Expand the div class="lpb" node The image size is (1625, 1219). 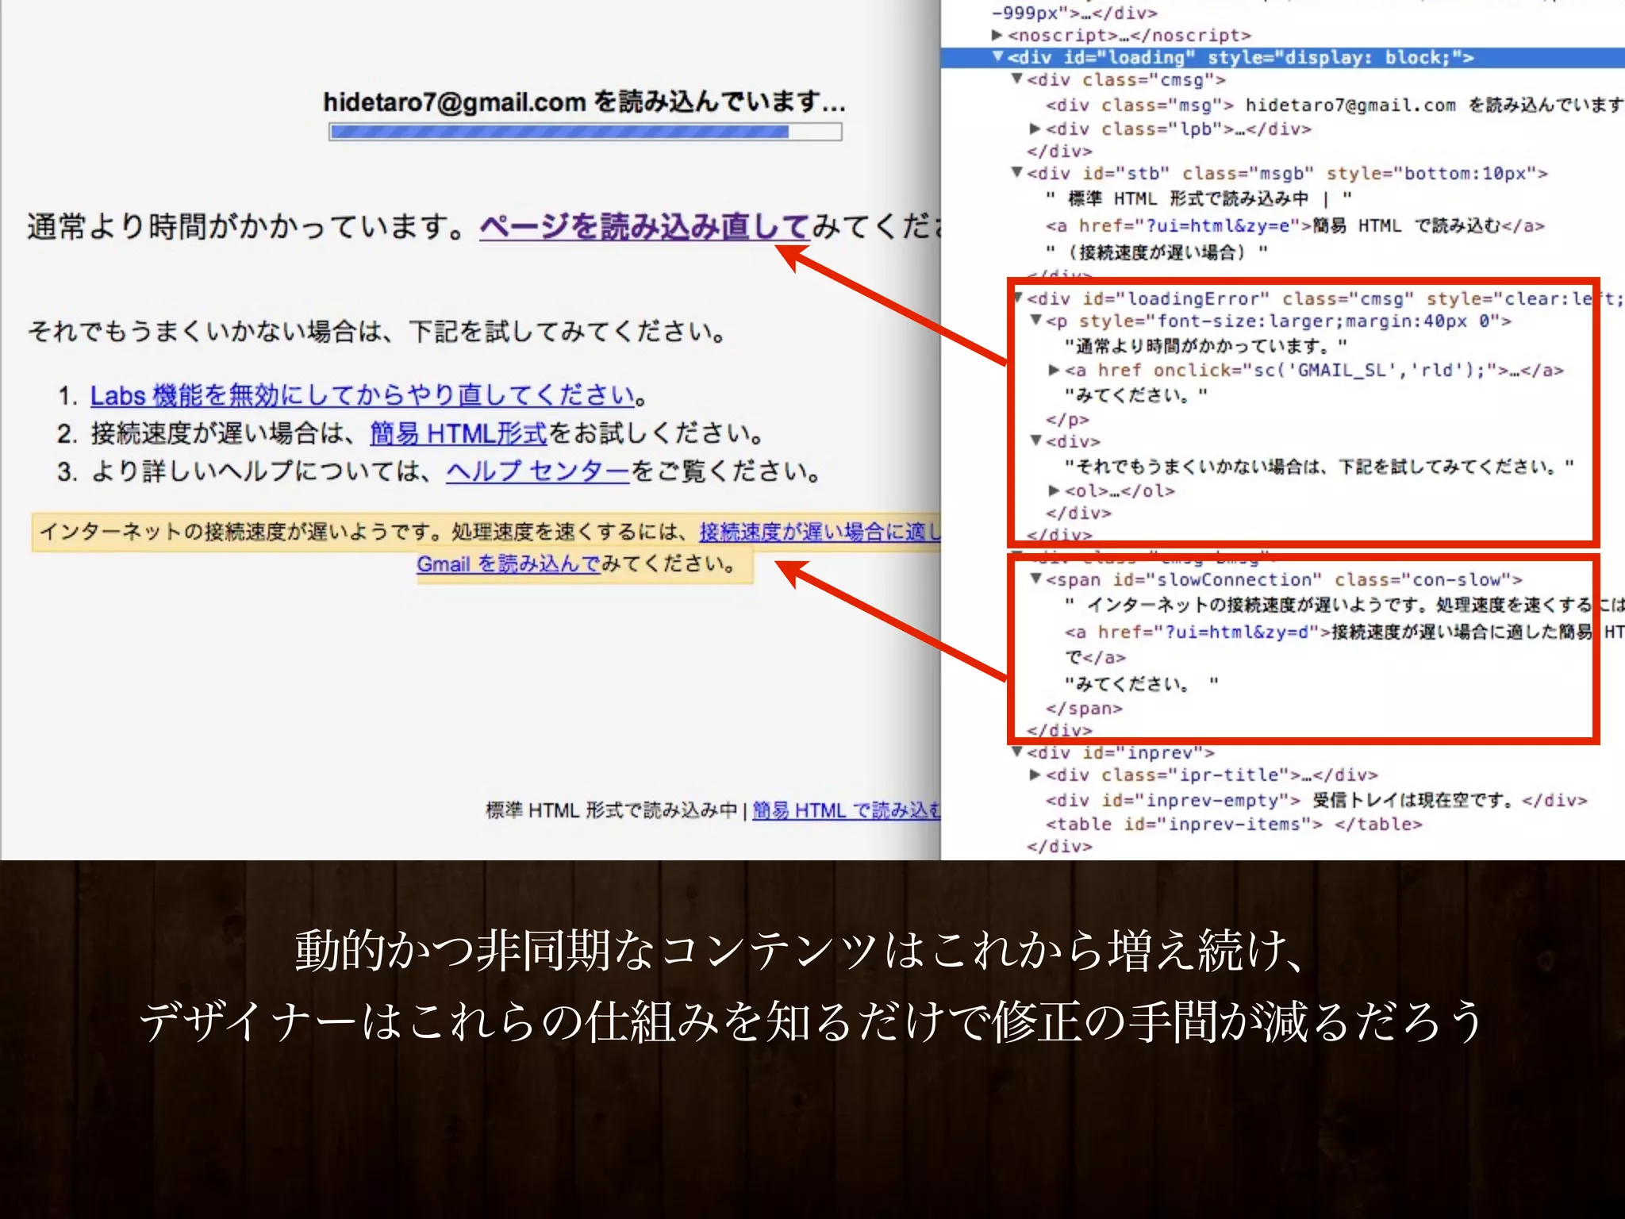pos(1035,128)
